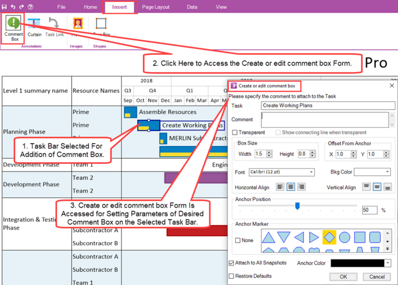The image size is (398, 285).
Task: Click the redo arrow icon
Action: point(21,6)
